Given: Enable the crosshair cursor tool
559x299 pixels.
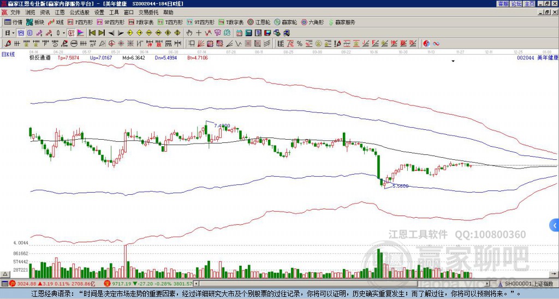Looking at the screenshot, I should [x=199, y=33].
